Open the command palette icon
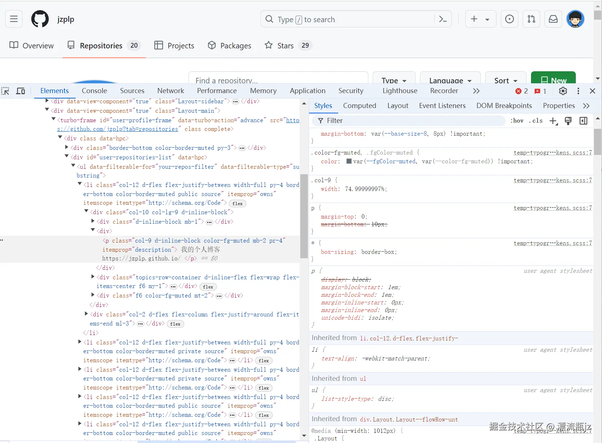The height and width of the screenshot is (443, 602). (443, 19)
